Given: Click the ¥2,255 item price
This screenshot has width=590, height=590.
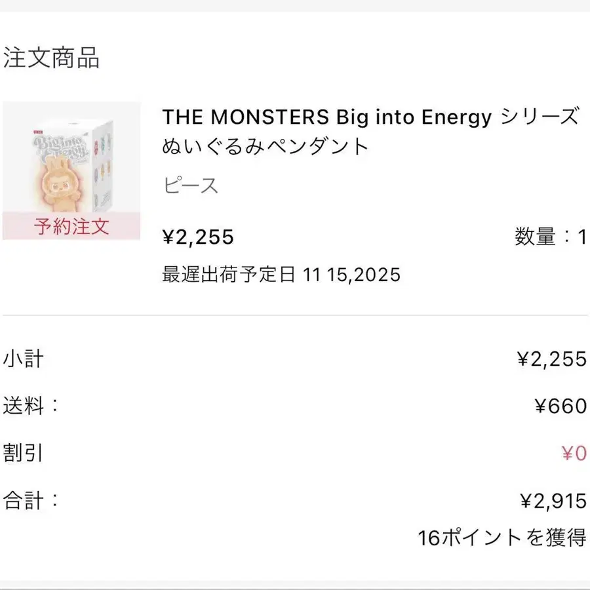Looking at the screenshot, I should tap(198, 237).
